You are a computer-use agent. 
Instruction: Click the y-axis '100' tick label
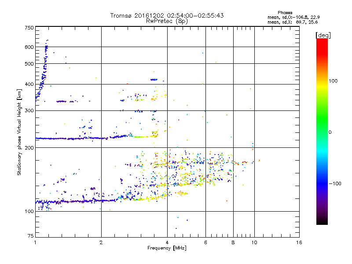click(29, 212)
